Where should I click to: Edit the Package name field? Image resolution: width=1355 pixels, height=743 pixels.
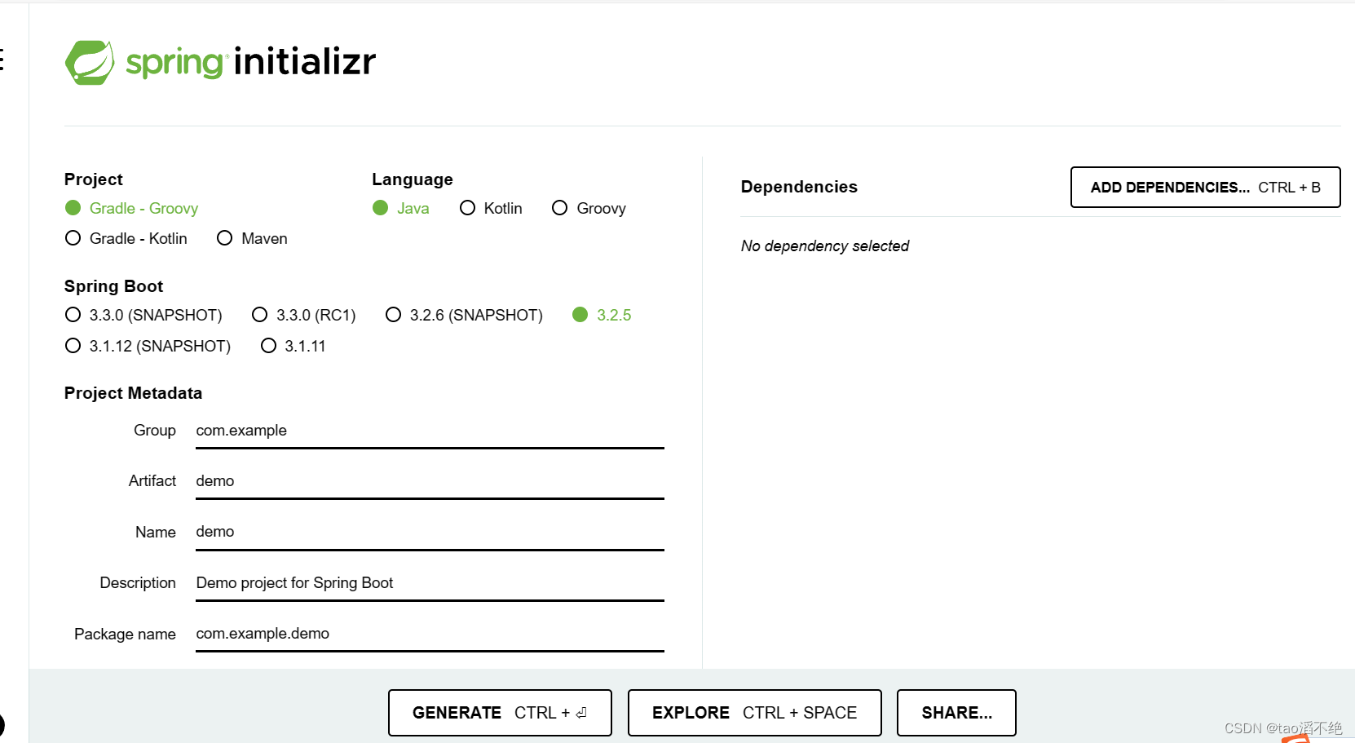pos(430,634)
